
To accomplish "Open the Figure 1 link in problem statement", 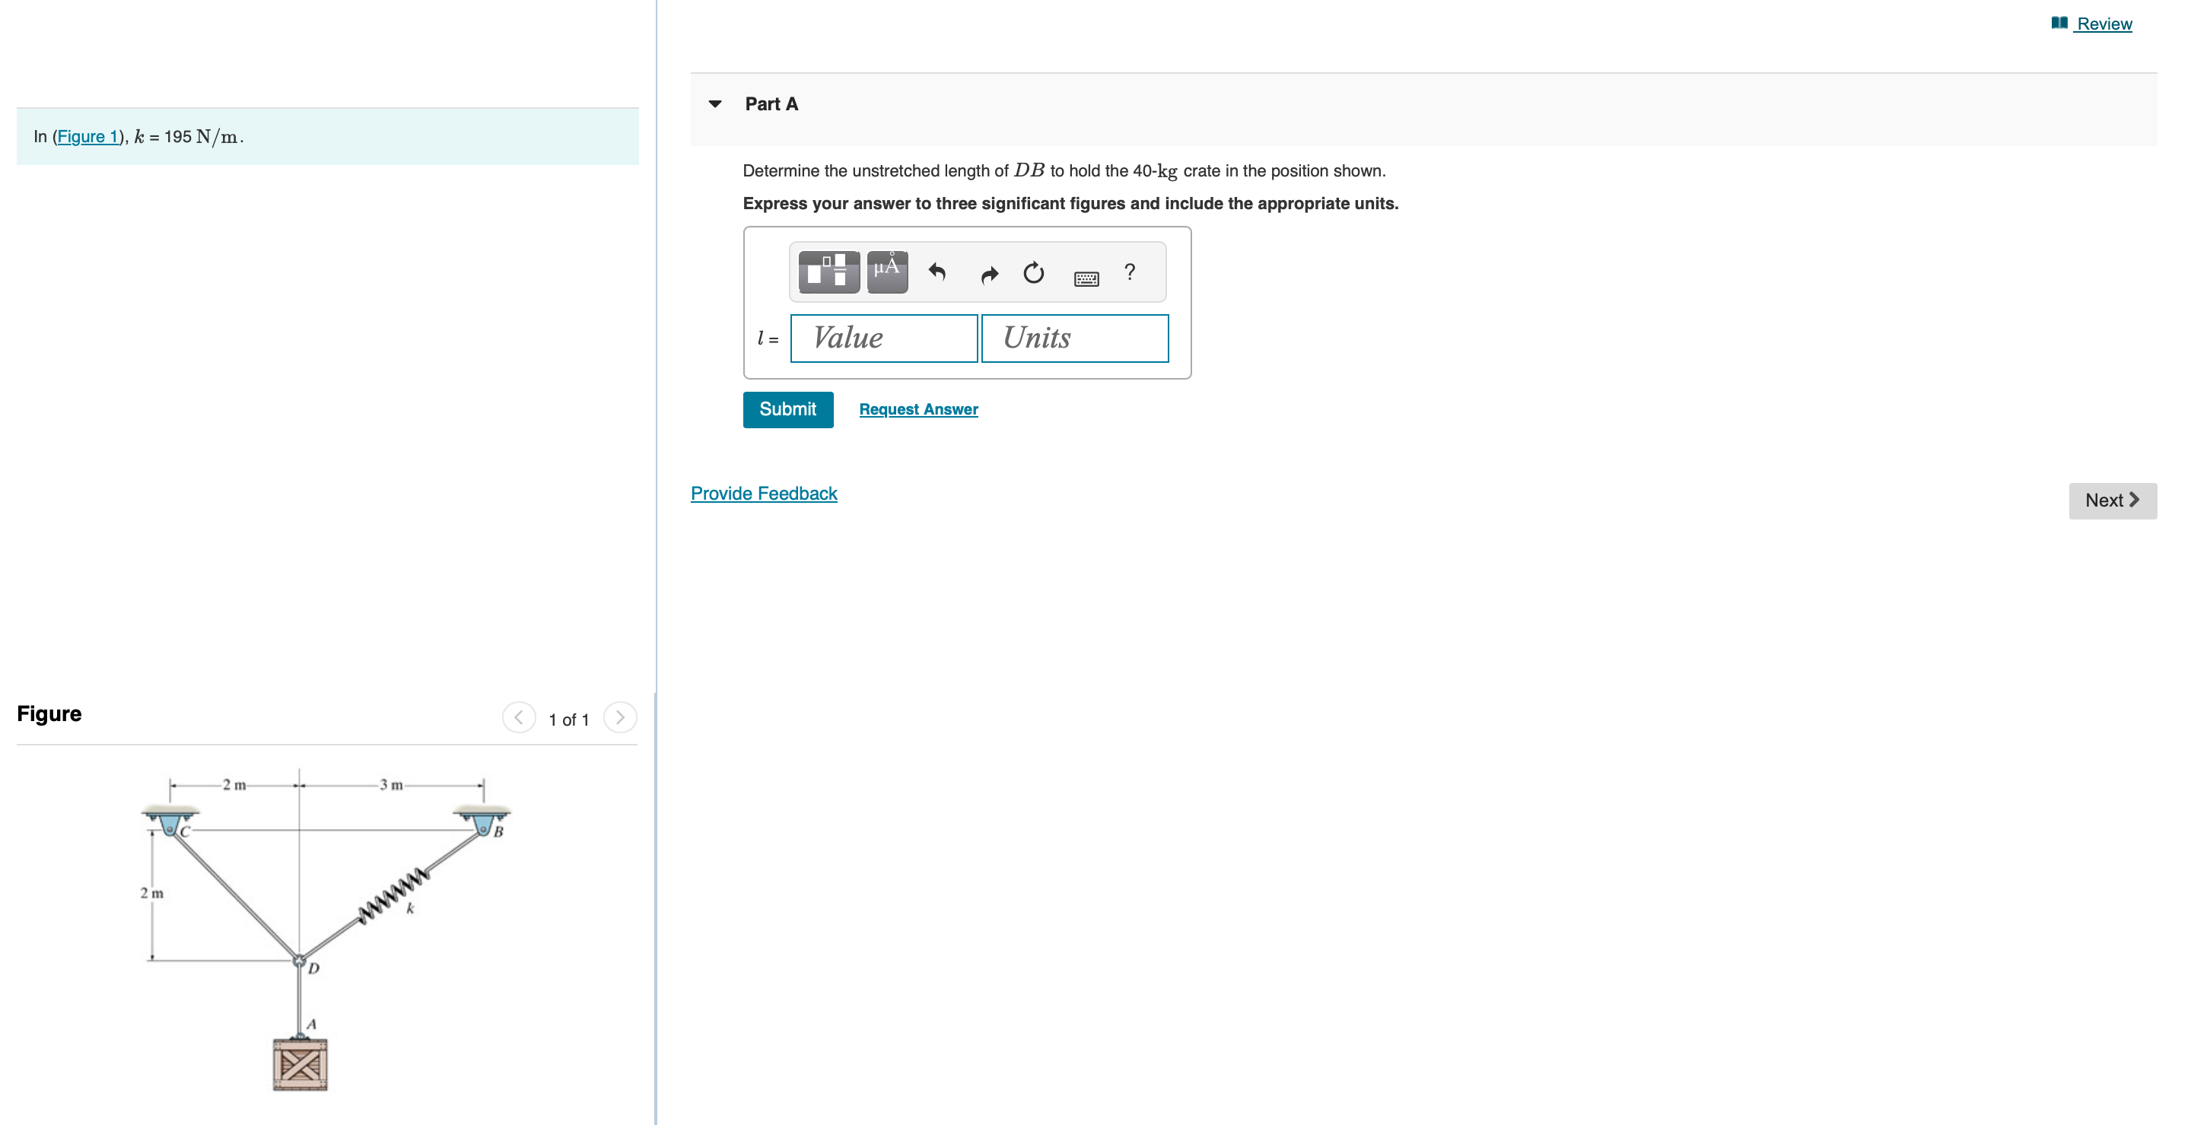I will 88,136.
